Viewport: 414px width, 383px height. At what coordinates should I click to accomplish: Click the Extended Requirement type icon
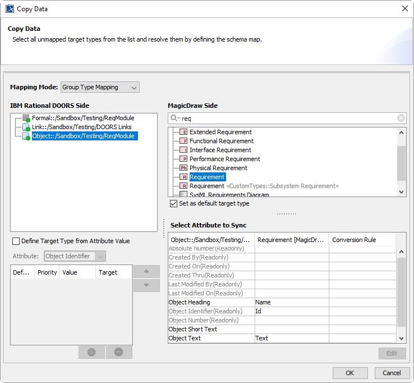[x=183, y=132]
